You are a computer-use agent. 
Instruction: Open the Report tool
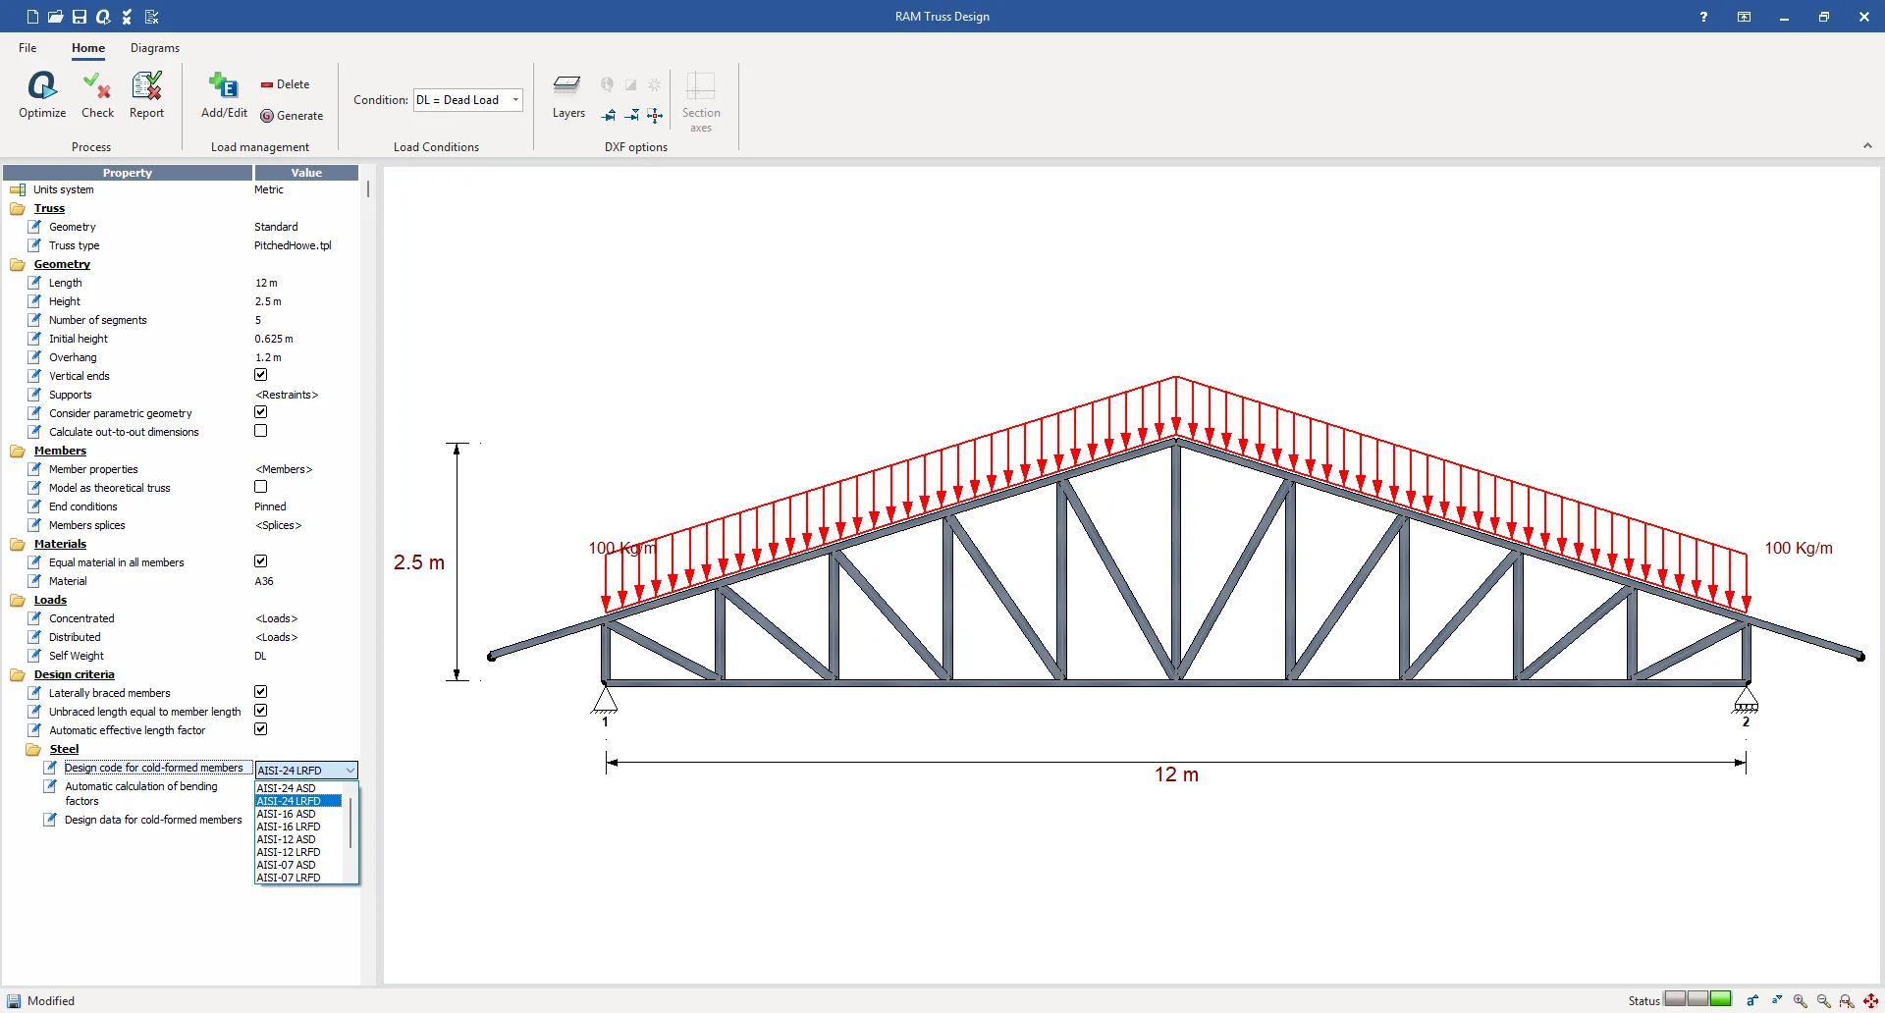coord(146,94)
